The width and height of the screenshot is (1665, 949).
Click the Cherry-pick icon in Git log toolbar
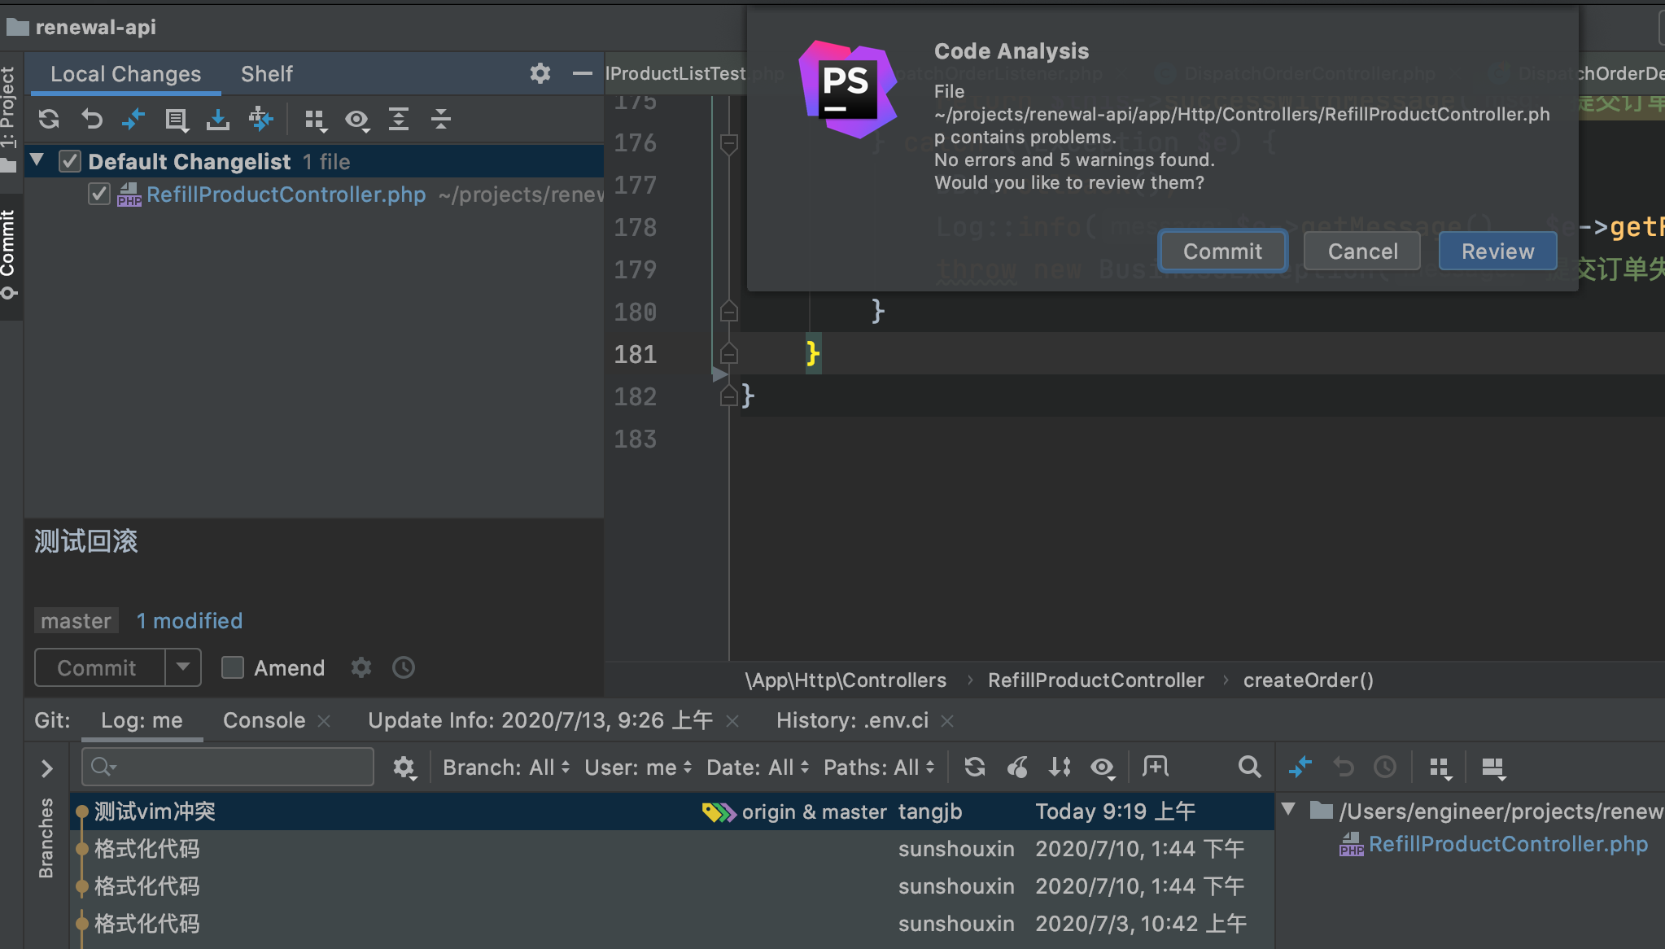1017,767
